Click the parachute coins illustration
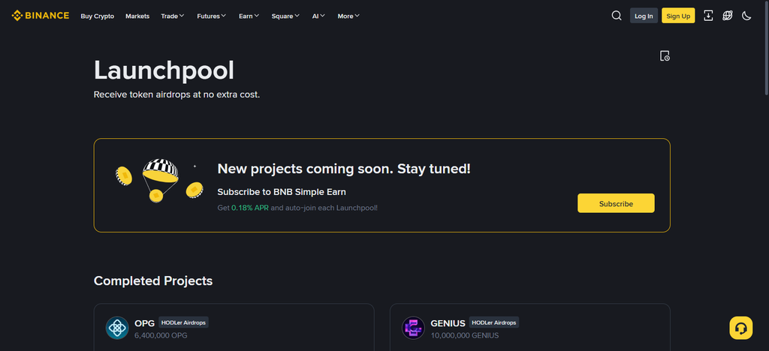 click(160, 180)
